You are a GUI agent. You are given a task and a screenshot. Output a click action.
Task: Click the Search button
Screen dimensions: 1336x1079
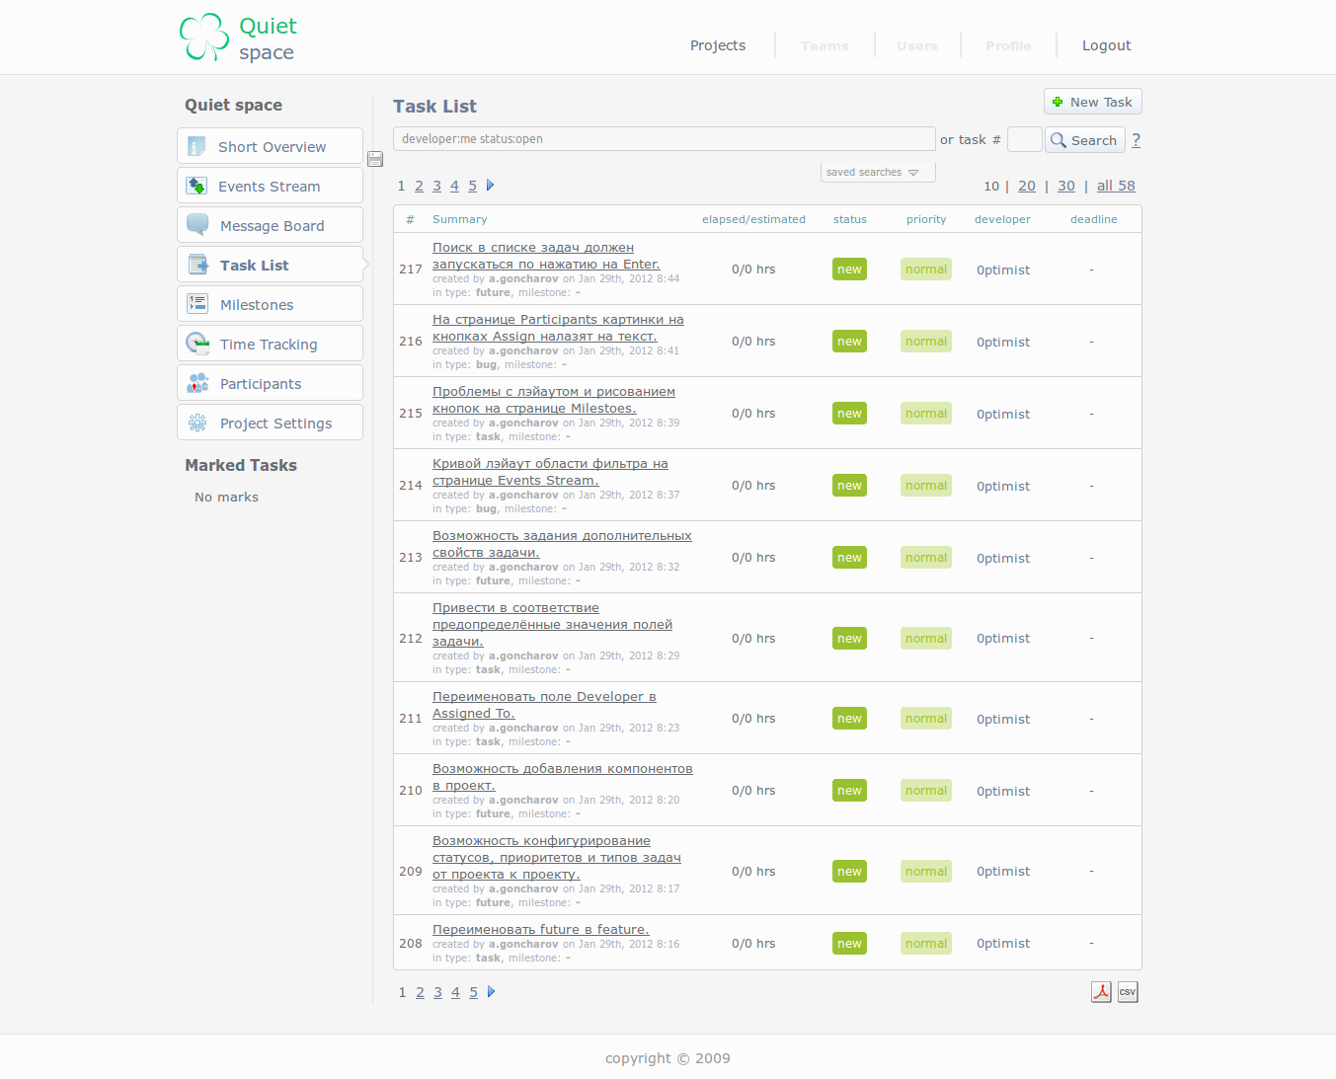pos(1084,140)
